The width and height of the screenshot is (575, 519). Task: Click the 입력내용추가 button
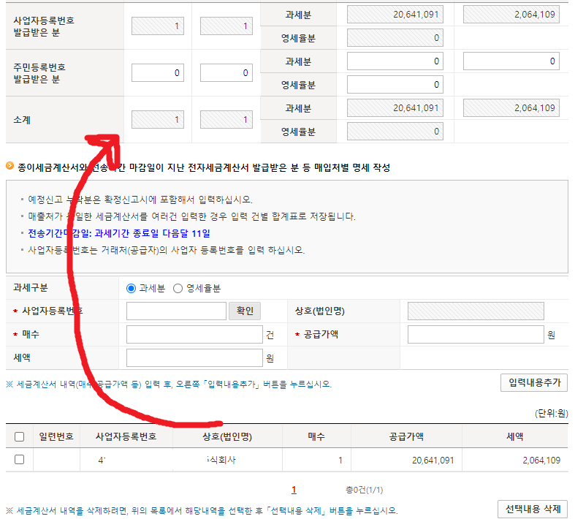[534, 382]
